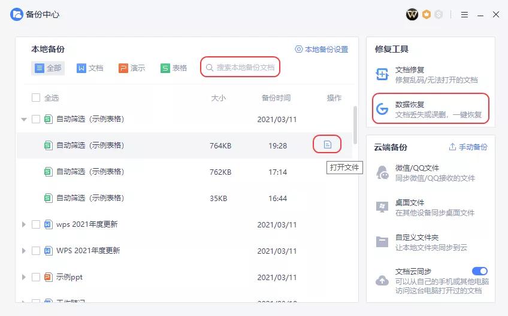Image resolution: width=508 pixels, height=316 pixels.
Task: Click the 文档云同步 cloud upload icon
Action: click(x=382, y=280)
